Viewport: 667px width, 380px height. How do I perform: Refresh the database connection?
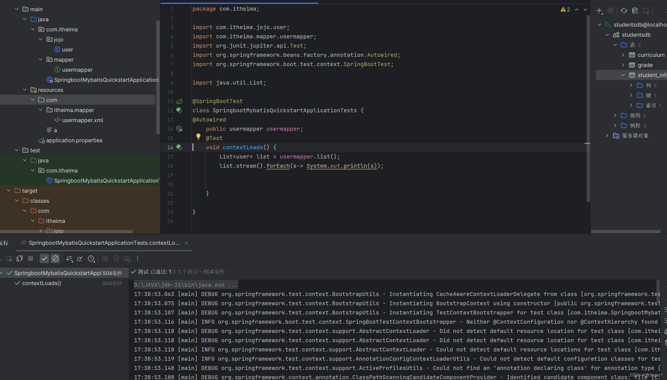624,11
